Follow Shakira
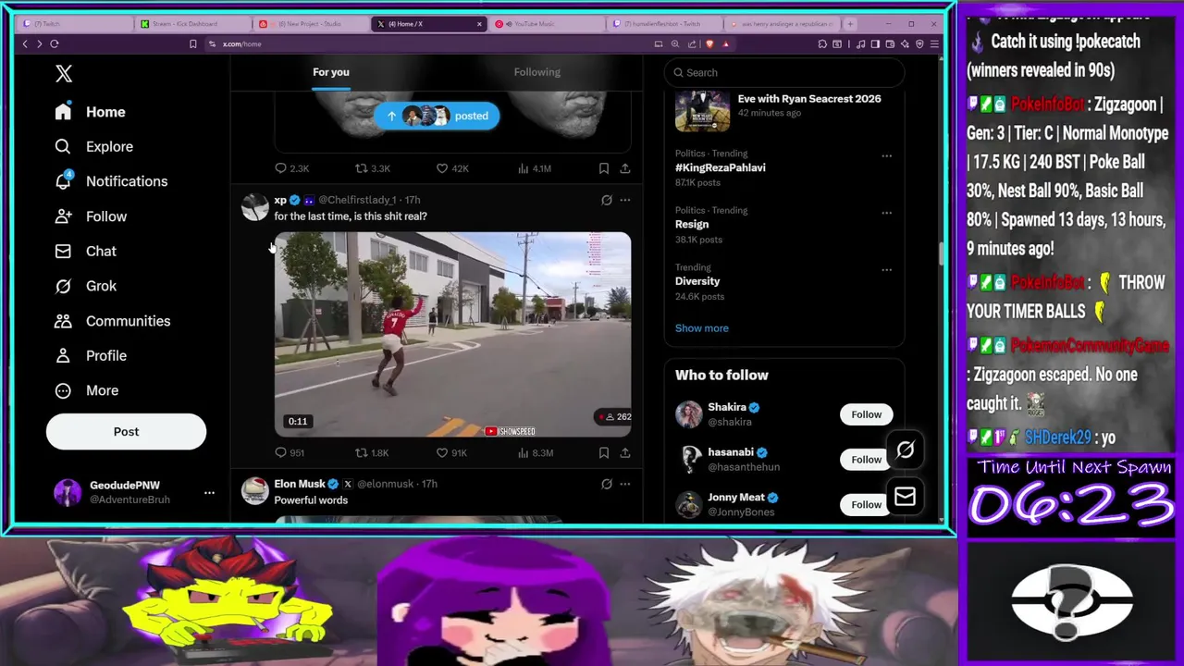The image size is (1184, 666). 867,414
